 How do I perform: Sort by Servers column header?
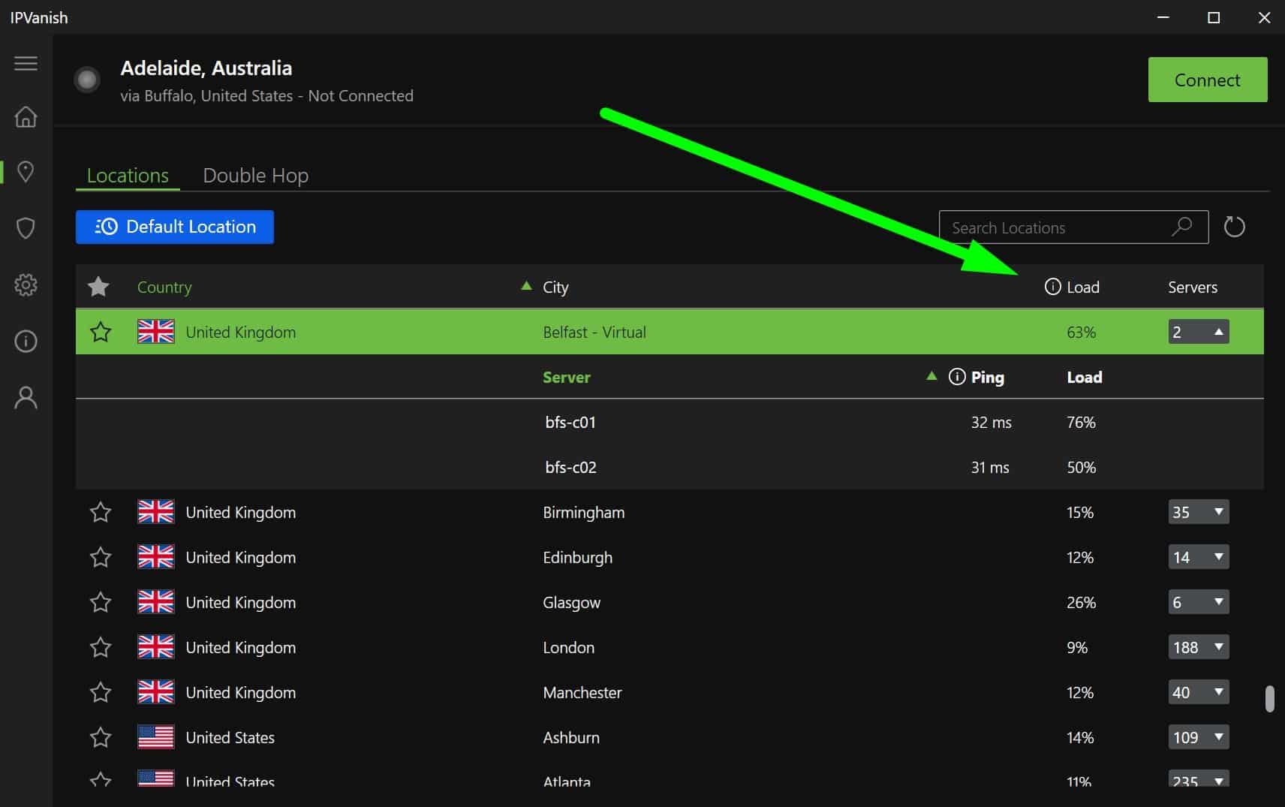1193,287
